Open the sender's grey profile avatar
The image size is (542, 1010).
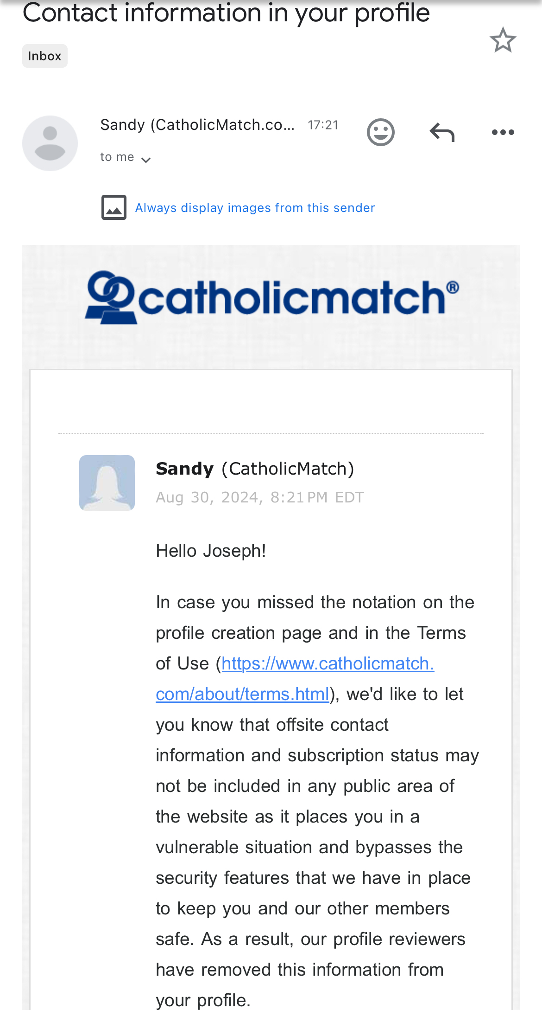[50, 143]
